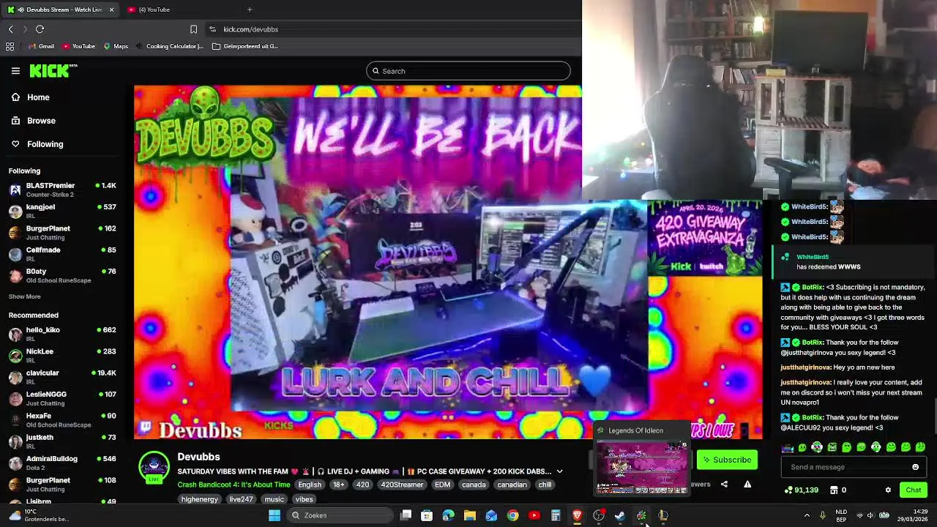Open Following in Kick sidebar
The width and height of the screenshot is (937, 527).
pos(37,144)
